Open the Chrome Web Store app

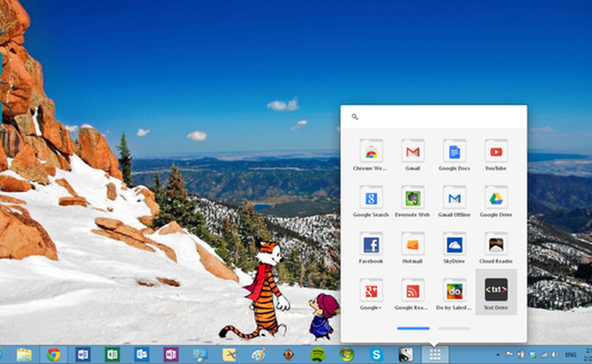coord(370,156)
